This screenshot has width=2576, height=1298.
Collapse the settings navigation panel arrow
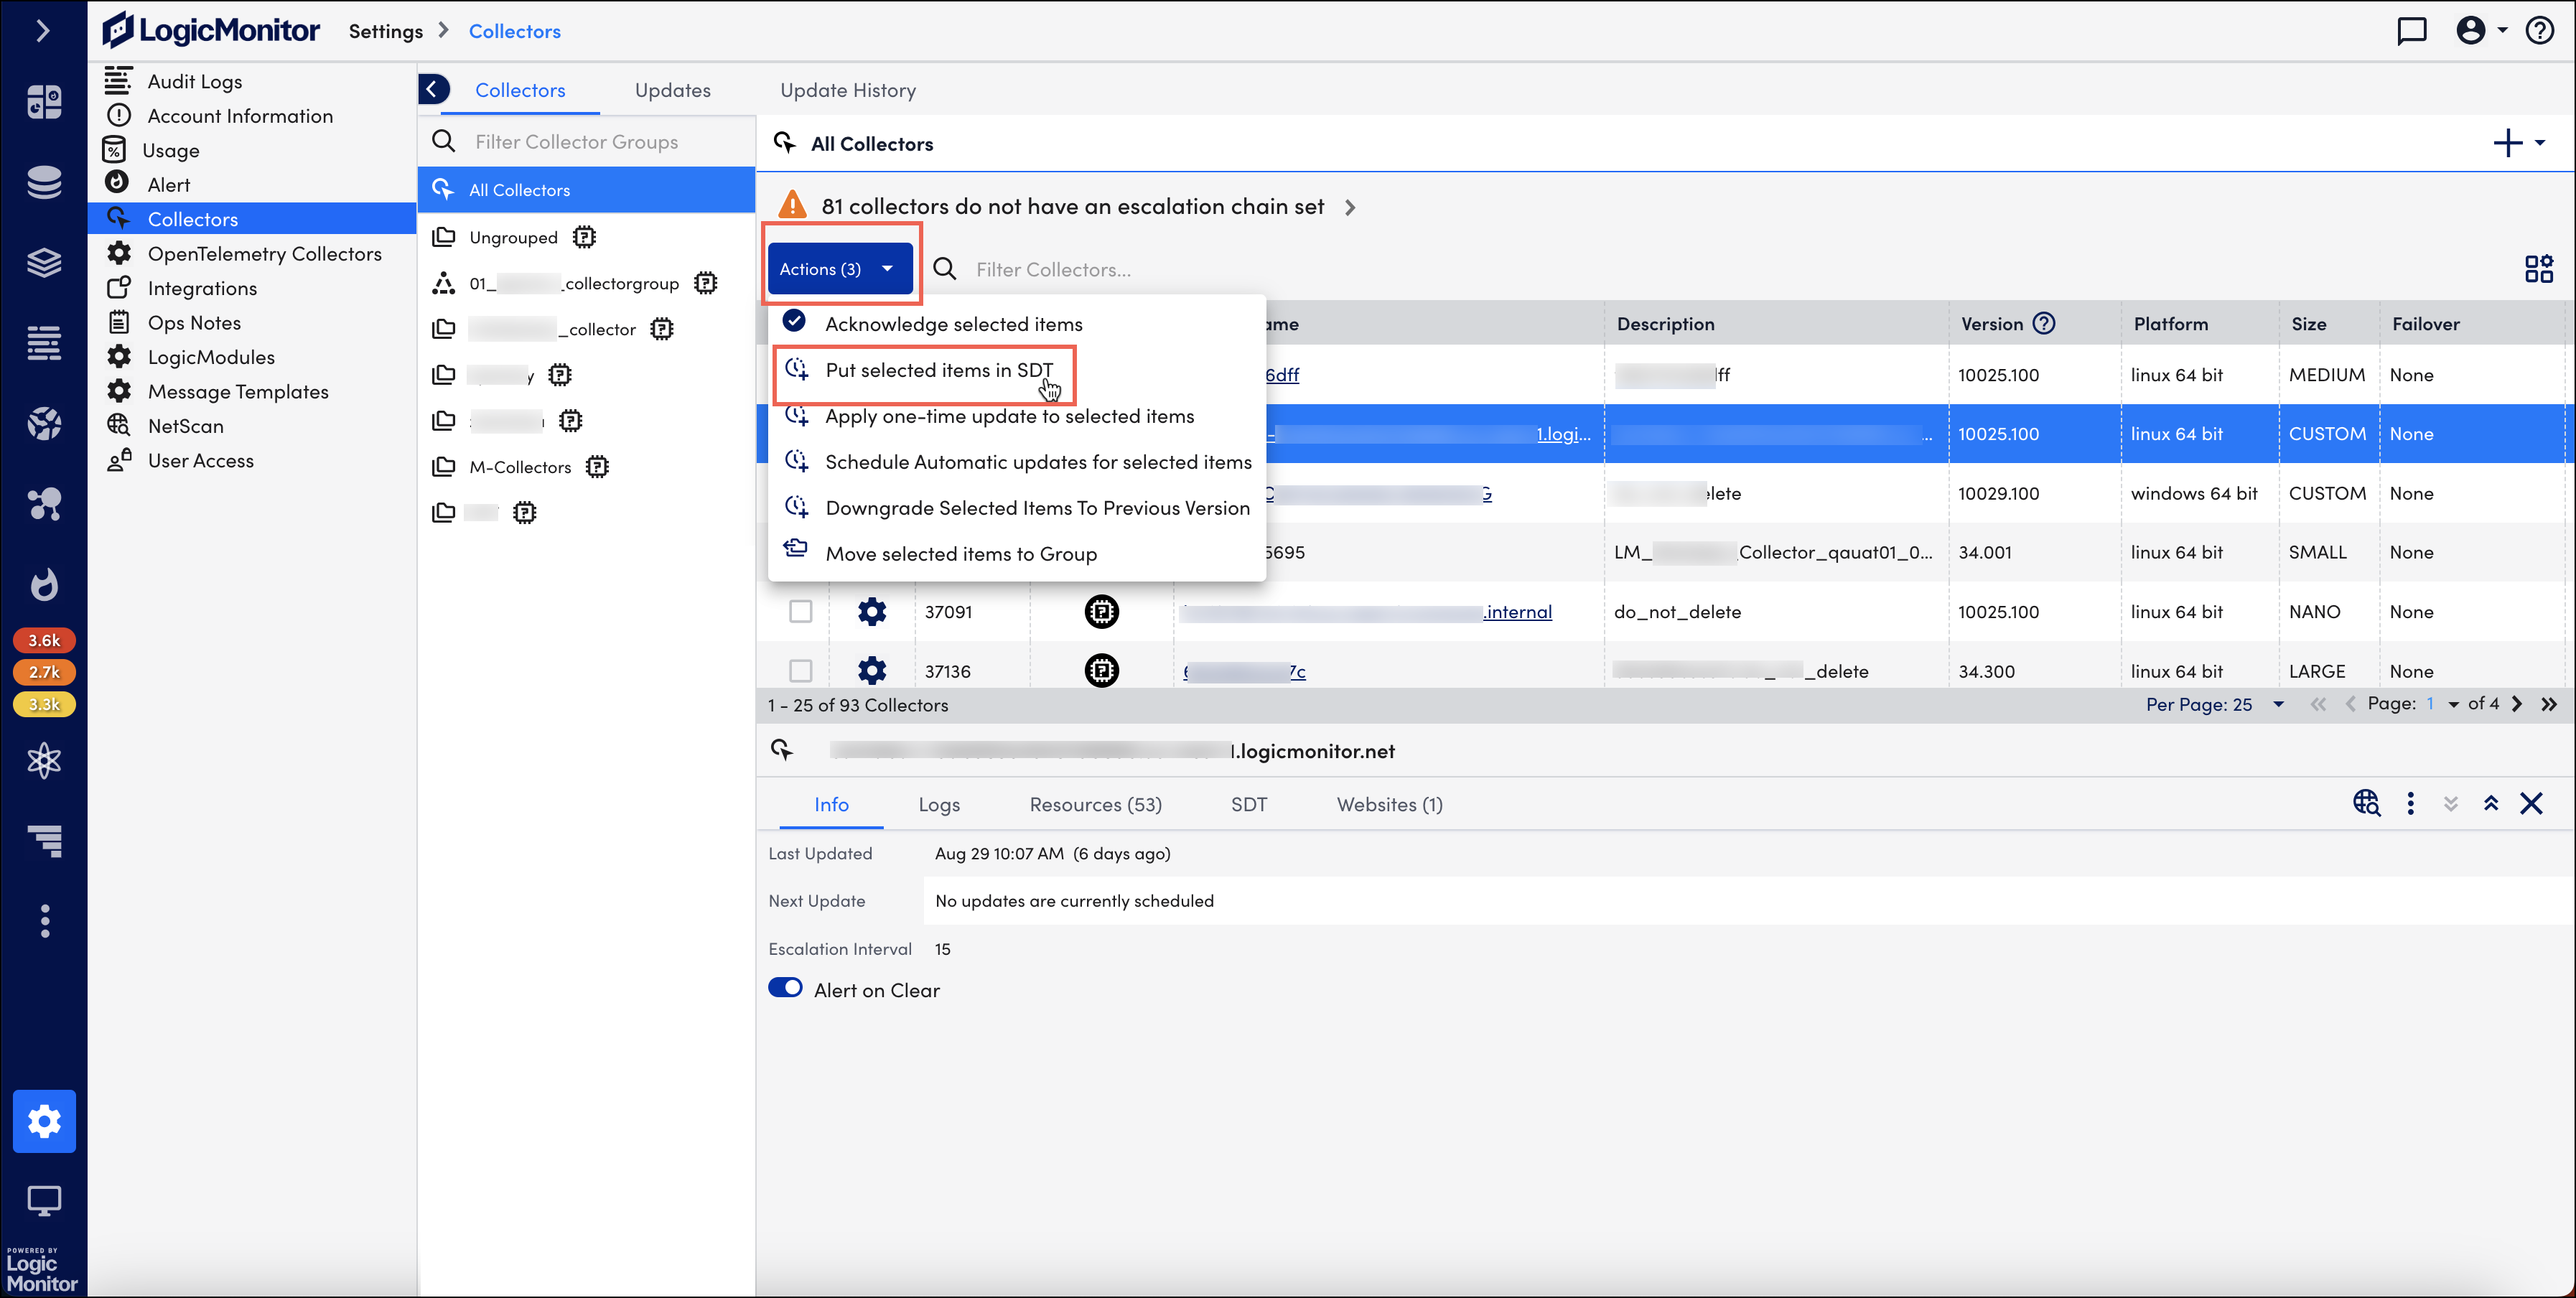(x=433, y=89)
